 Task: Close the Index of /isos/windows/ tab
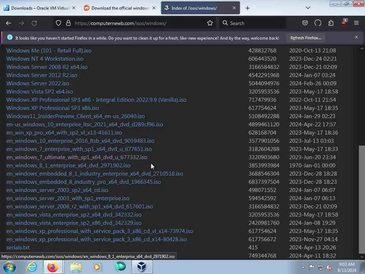click(x=234, y=8)
